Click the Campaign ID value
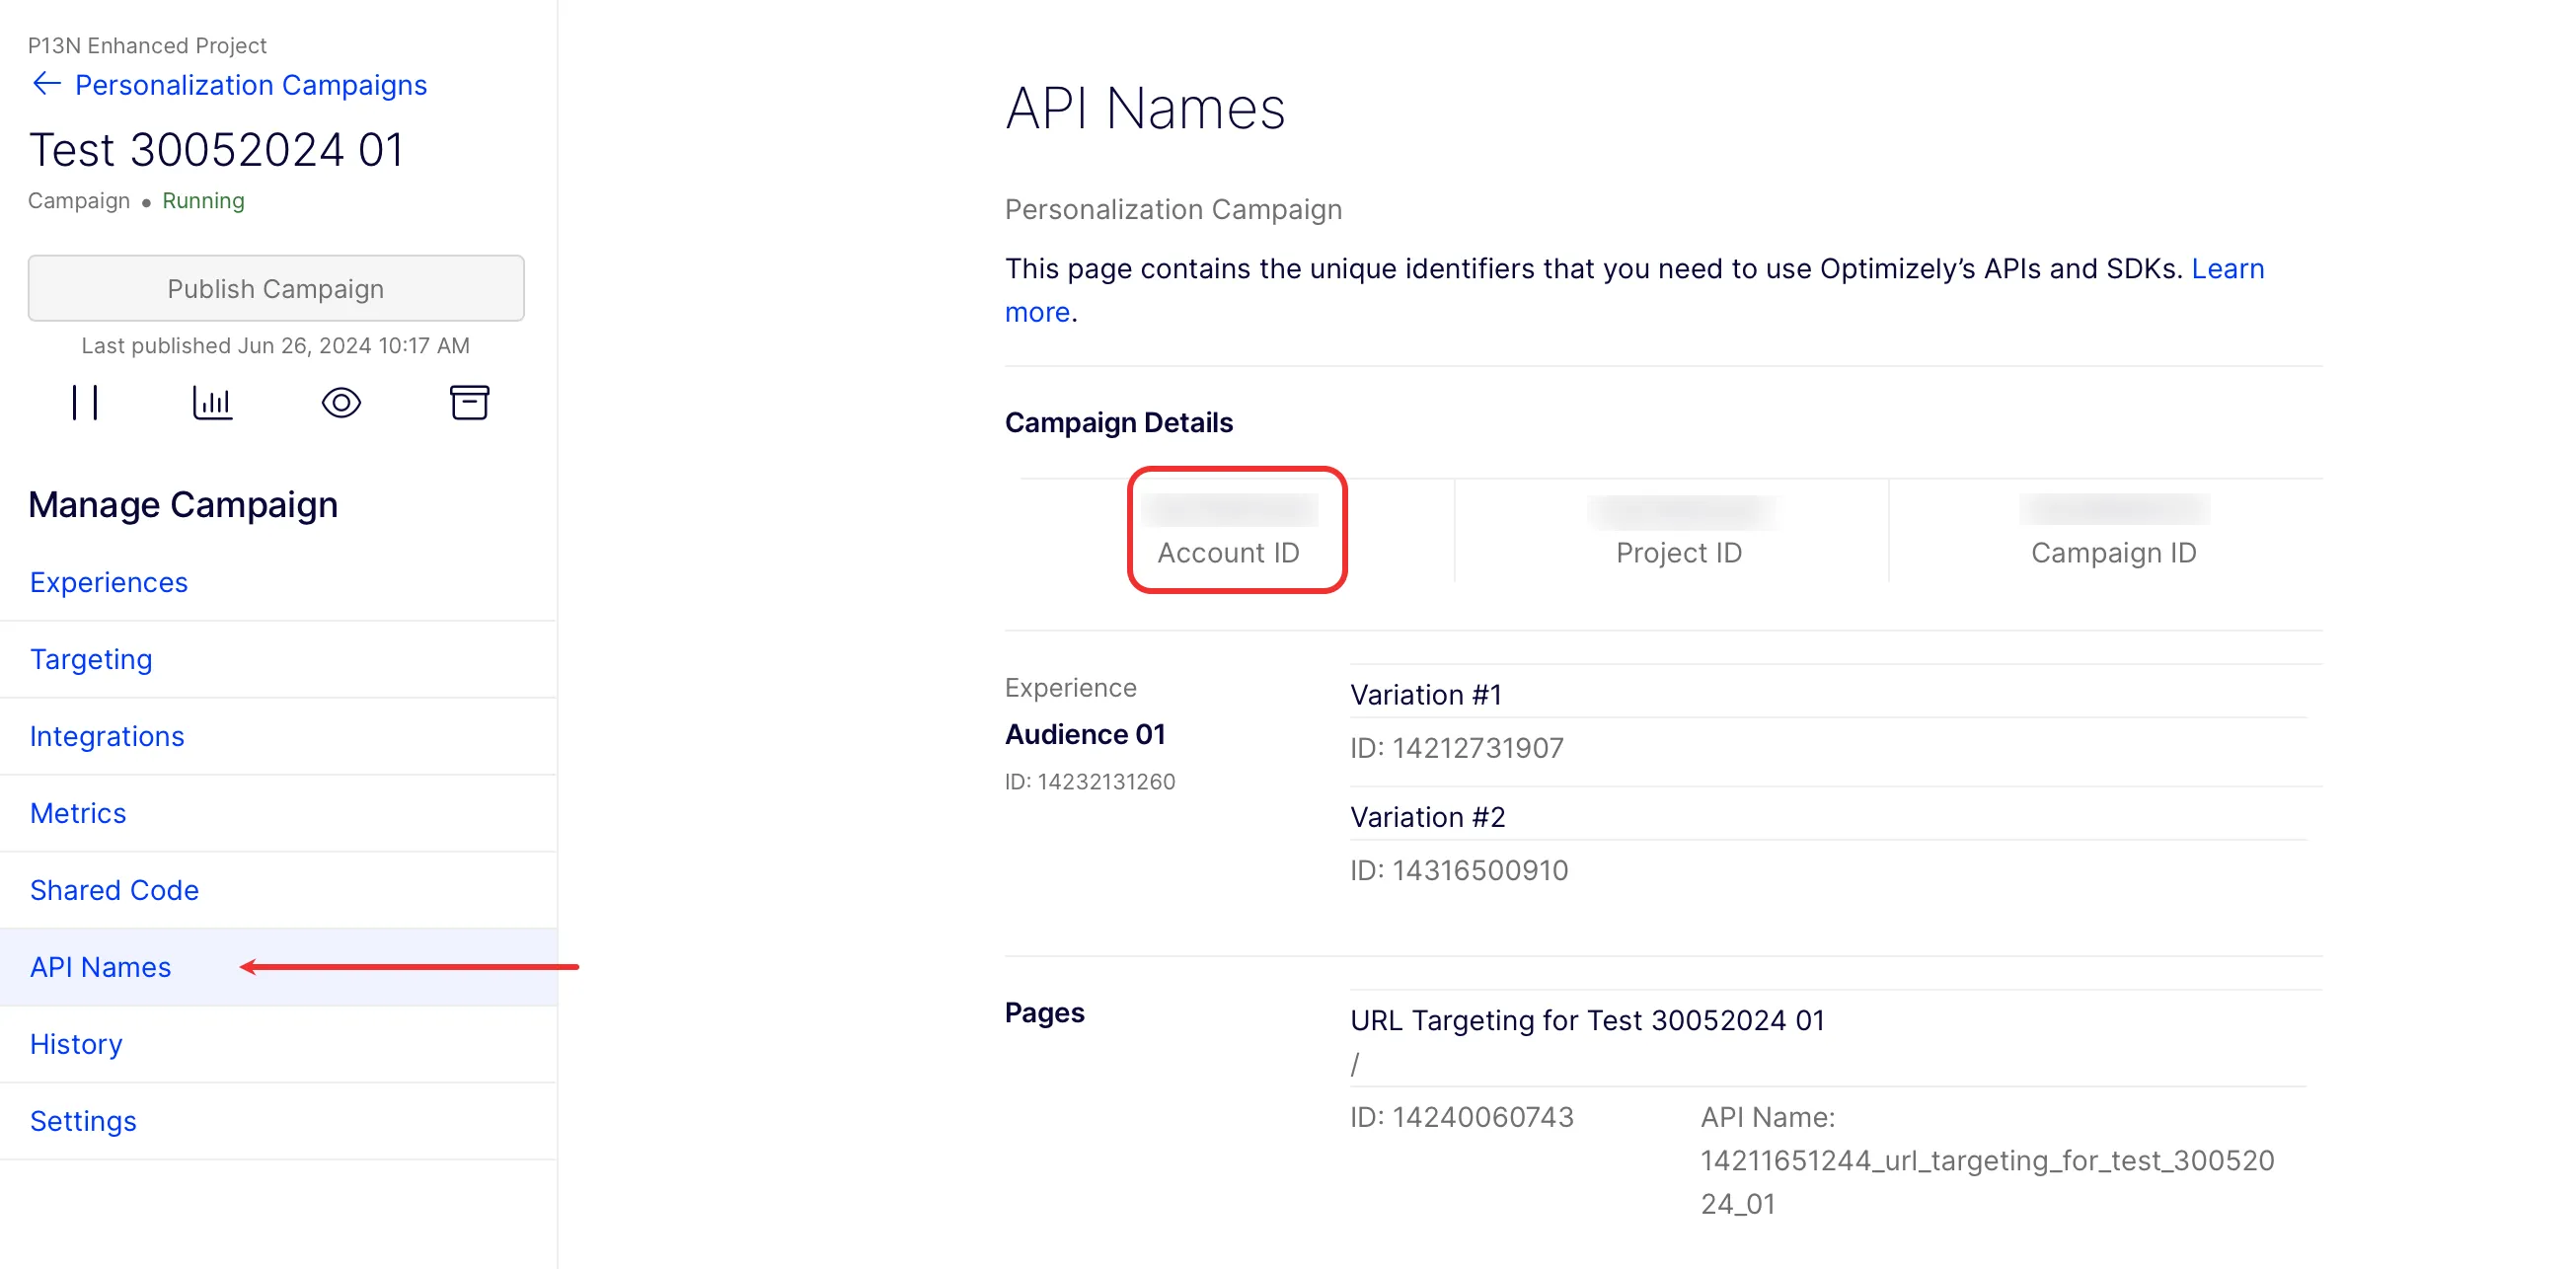This screenshot has height=1269, width=2572. point(2115,509)
